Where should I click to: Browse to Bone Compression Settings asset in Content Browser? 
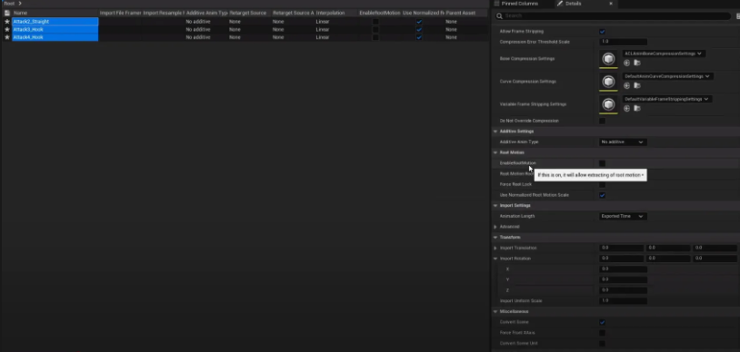click(637, 63)
